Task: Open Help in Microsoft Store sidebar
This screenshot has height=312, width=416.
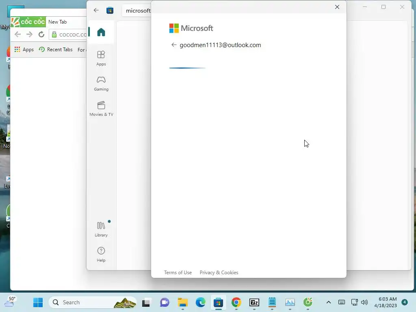Action: pyautogui.click(x=101, y=254)
